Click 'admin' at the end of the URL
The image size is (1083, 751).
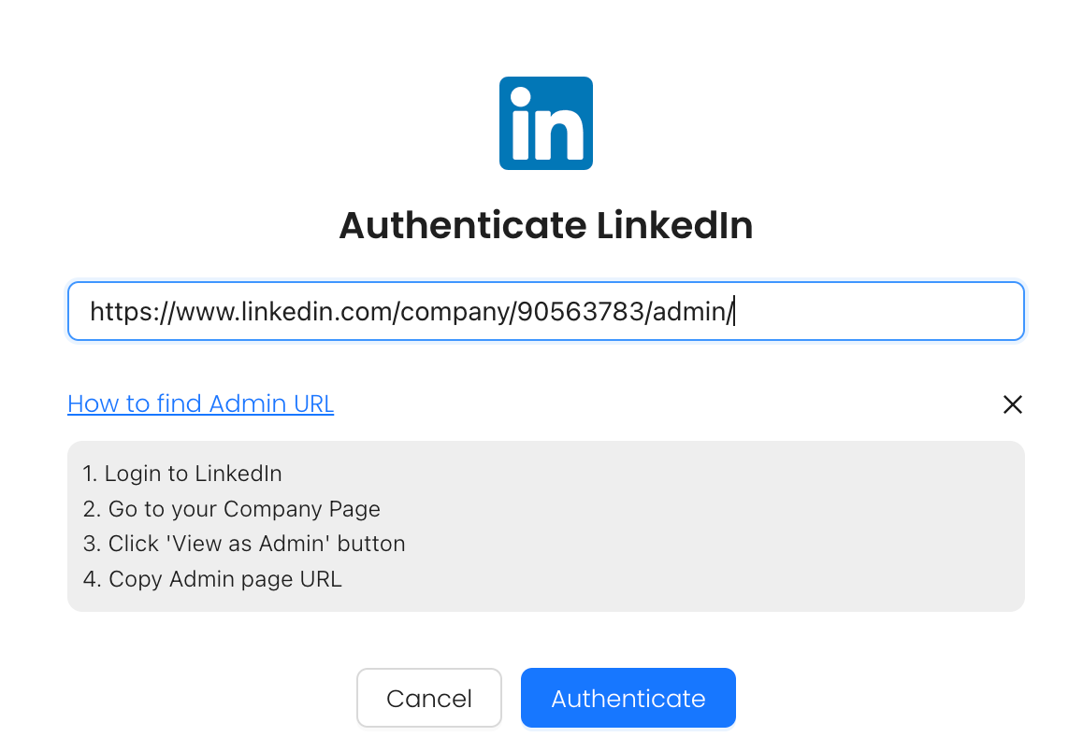[689, 312]
